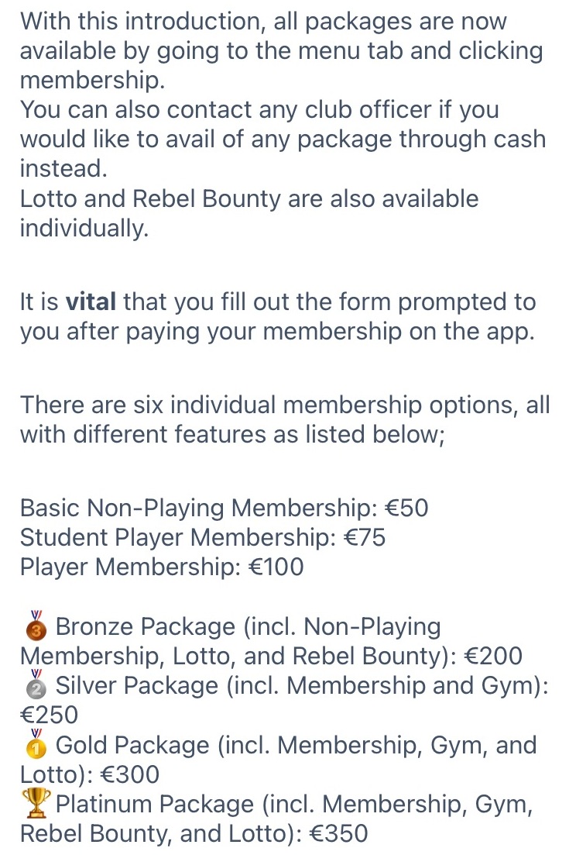Screen dimensions: 569x855
Task: Click the Platinum Package text
Action: pos(155,805)
